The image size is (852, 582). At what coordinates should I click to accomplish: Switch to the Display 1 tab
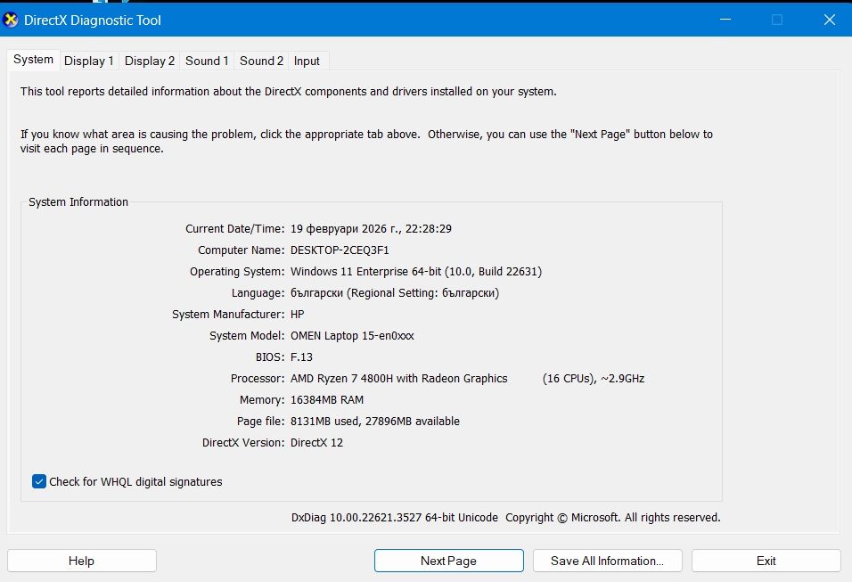tap(89, 61)
